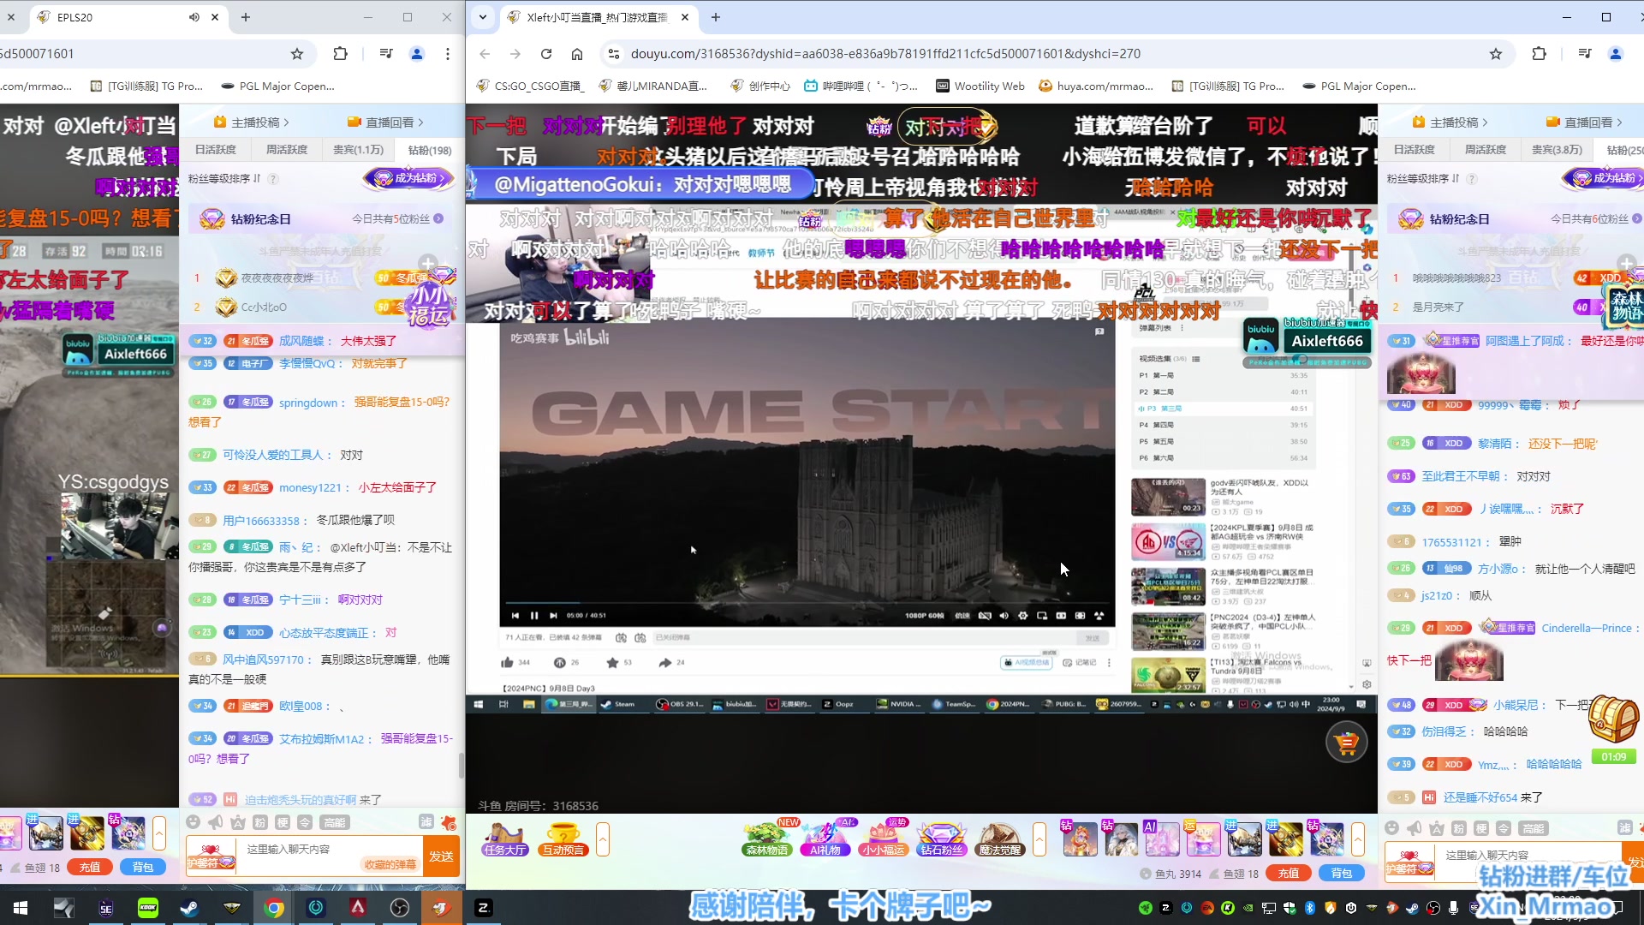
Task: Expand arrow next to 互动预言
Action: (603, 839)
